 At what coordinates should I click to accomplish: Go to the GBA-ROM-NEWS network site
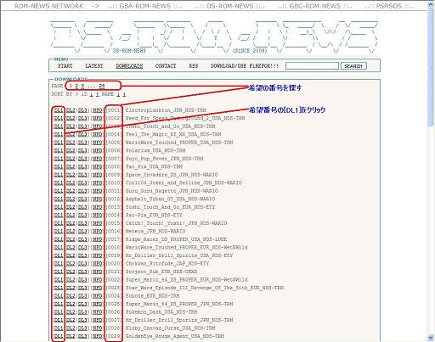click(145, 6)
